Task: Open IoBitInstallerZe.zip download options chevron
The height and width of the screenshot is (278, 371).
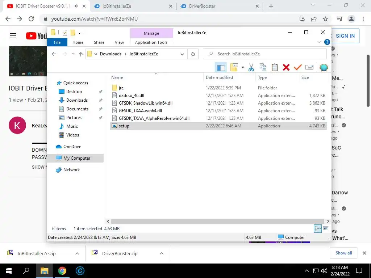Action: coord(77,253)
